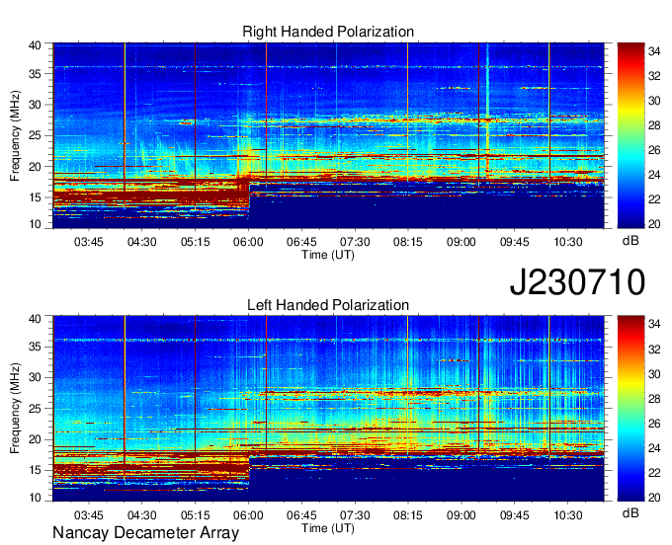
Task: Click the 25 MHz tick on Right Handed plot
Action: [x=36, y=135]
